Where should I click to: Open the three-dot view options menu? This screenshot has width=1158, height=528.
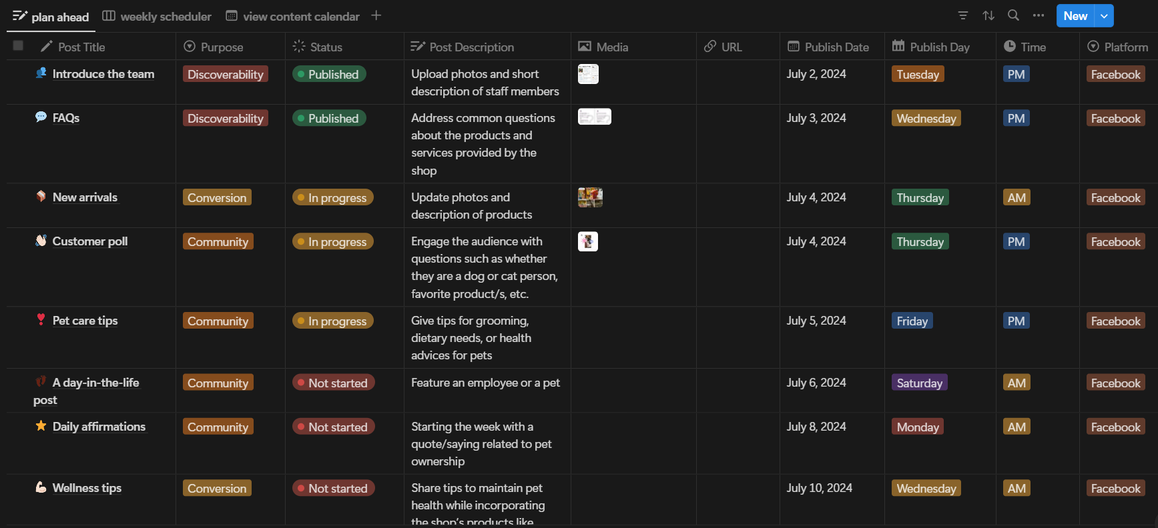pos(1039,15)
